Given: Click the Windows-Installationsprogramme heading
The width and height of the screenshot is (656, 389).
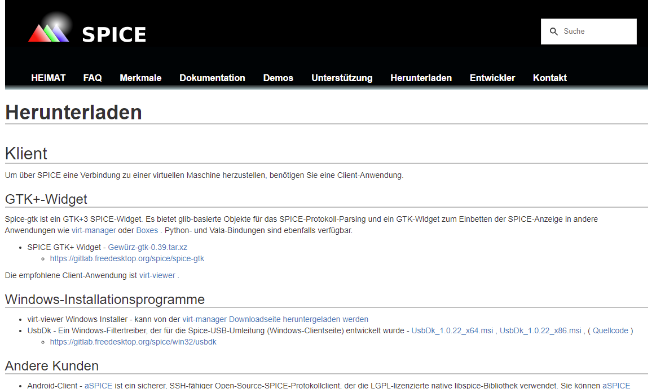Looking at the screenshot, I should (105, 299).
